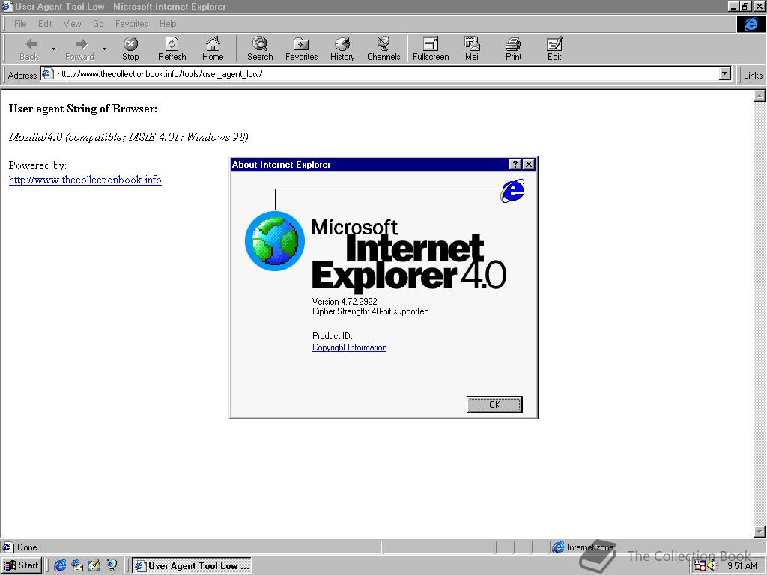This screenshot has height=575, width=767.
Task: Open the Favorites menu
Action: [x=132, y=24]
